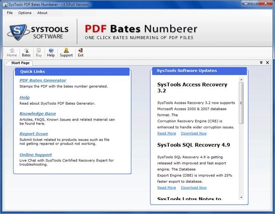Viewport: 275px width, 214px height.
Task: Open the Knowledge Base link
Action: [38, 114]
